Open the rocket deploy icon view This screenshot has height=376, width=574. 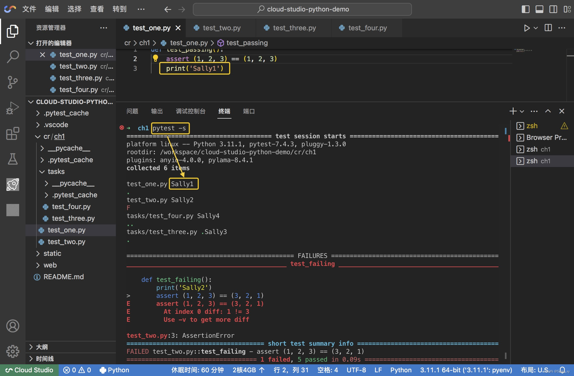(12, 184)
